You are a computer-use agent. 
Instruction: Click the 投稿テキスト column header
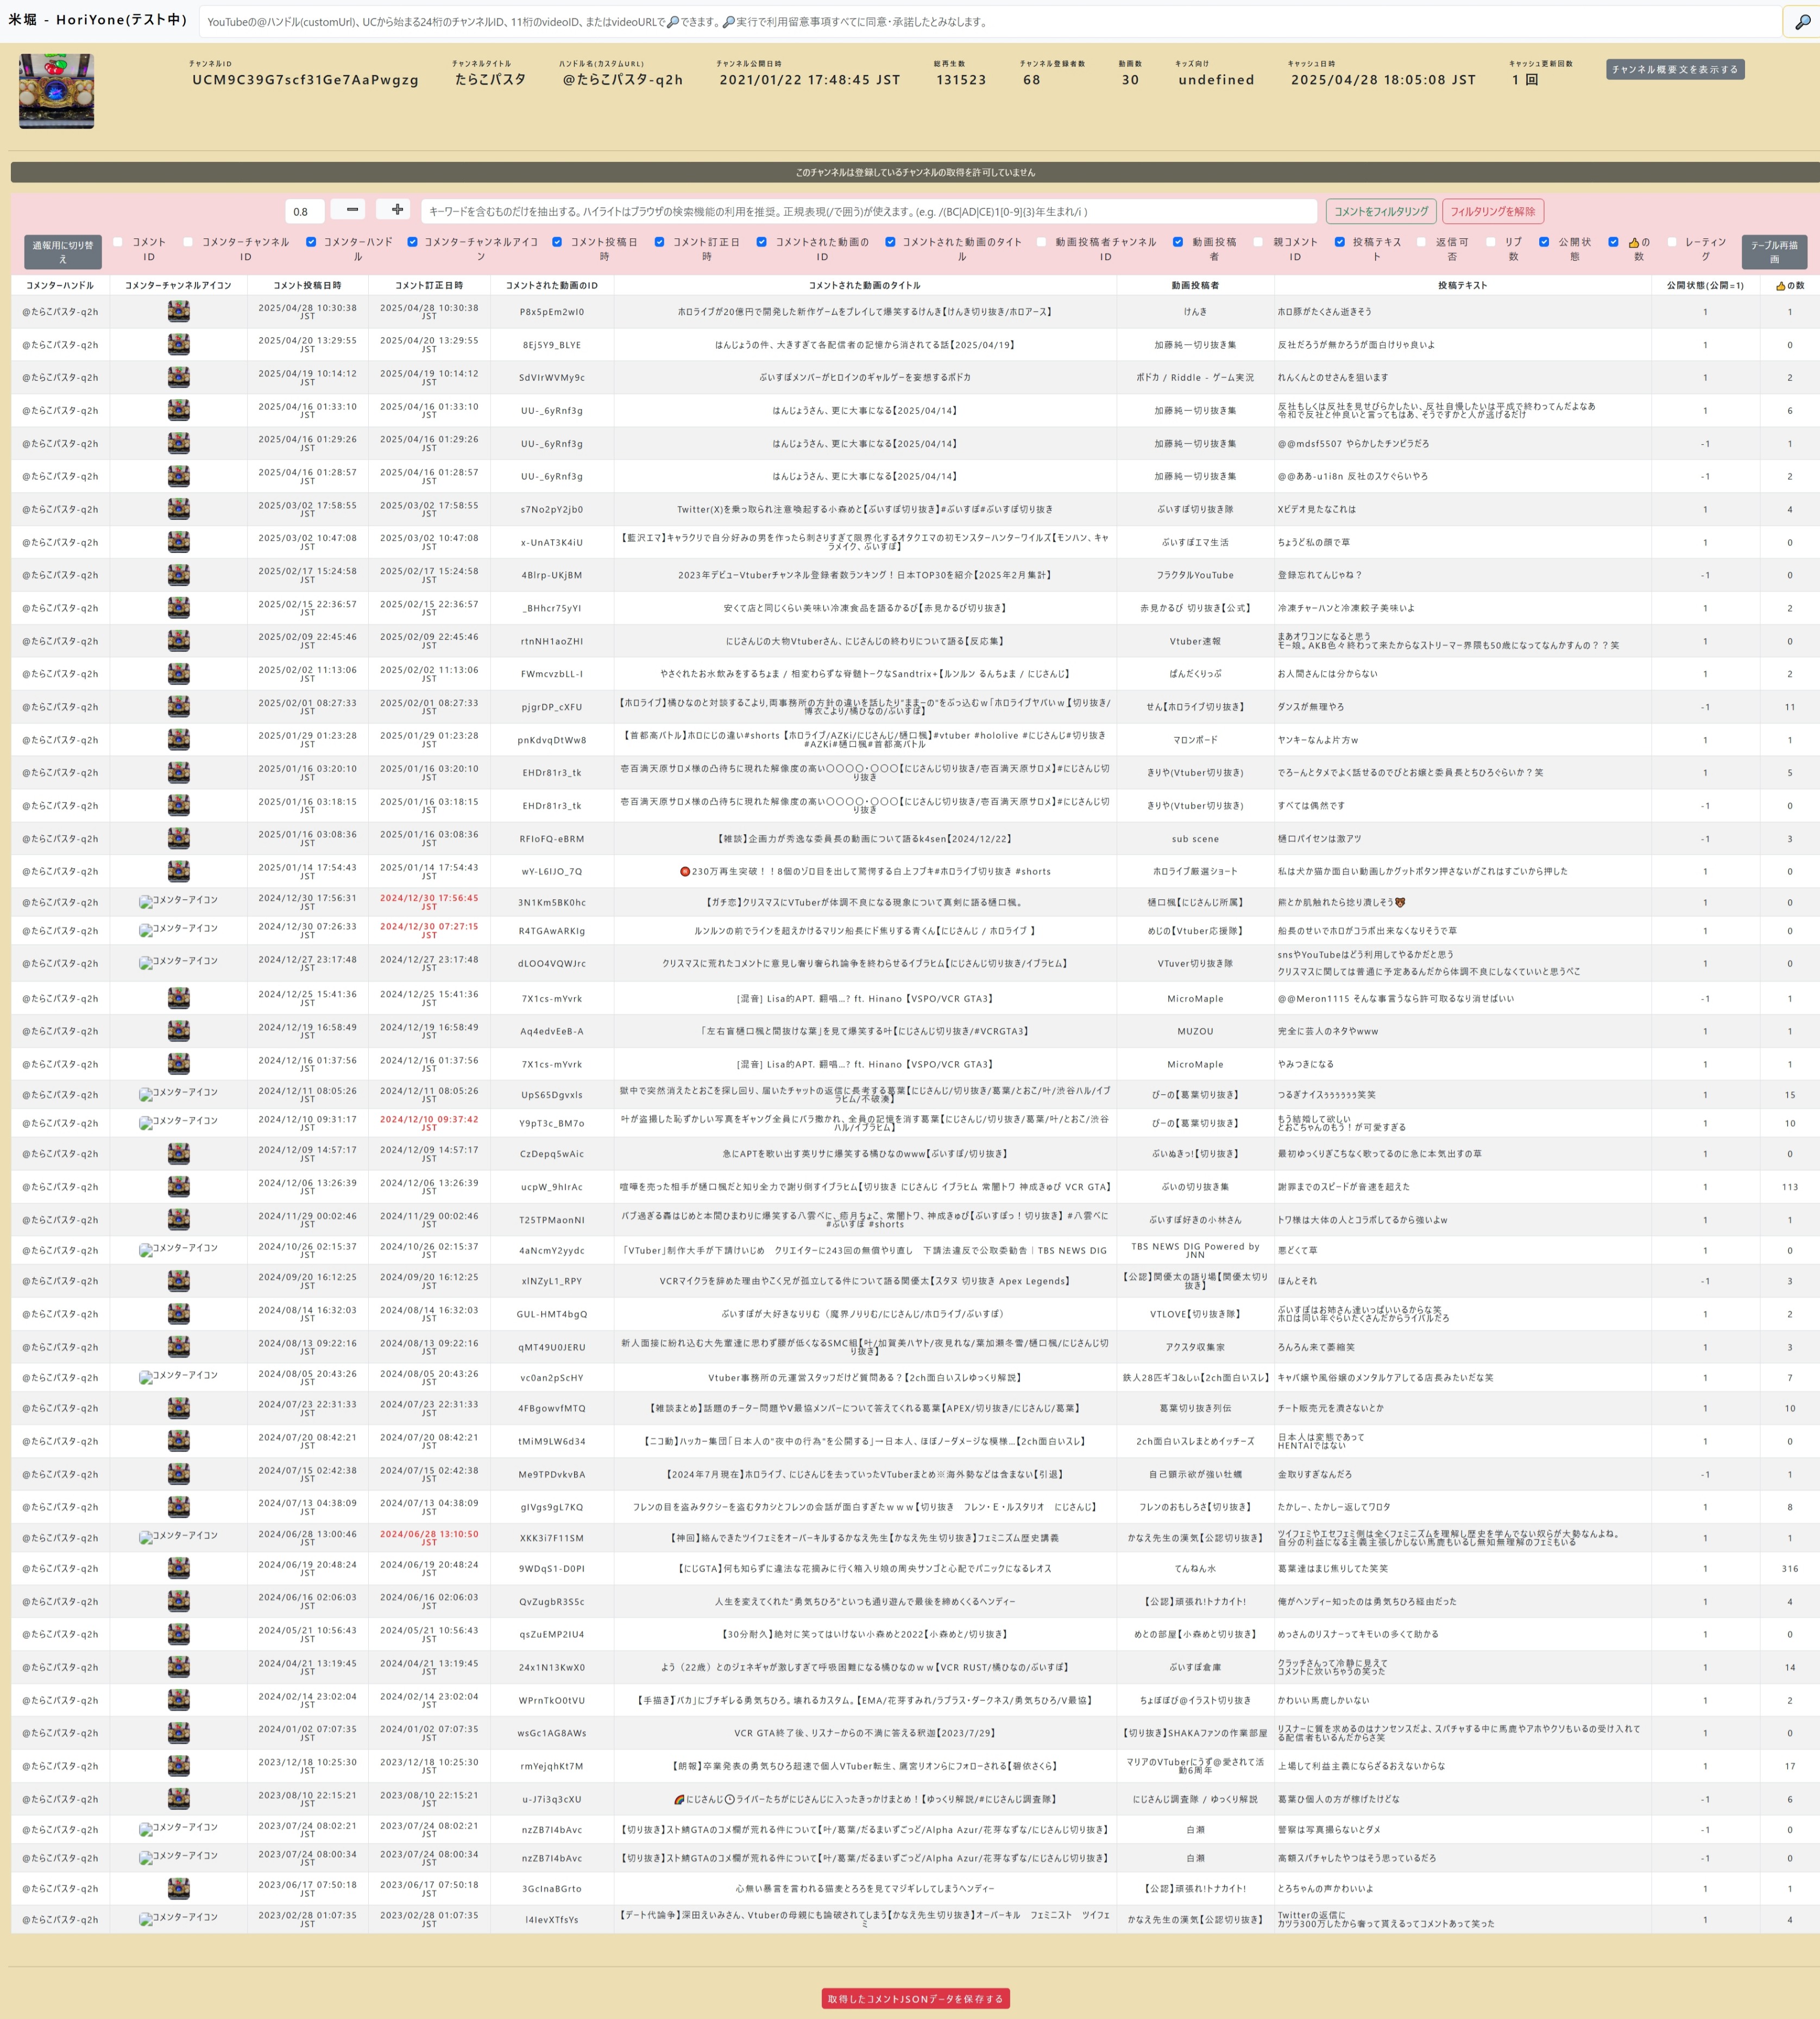pos(1462,285)
